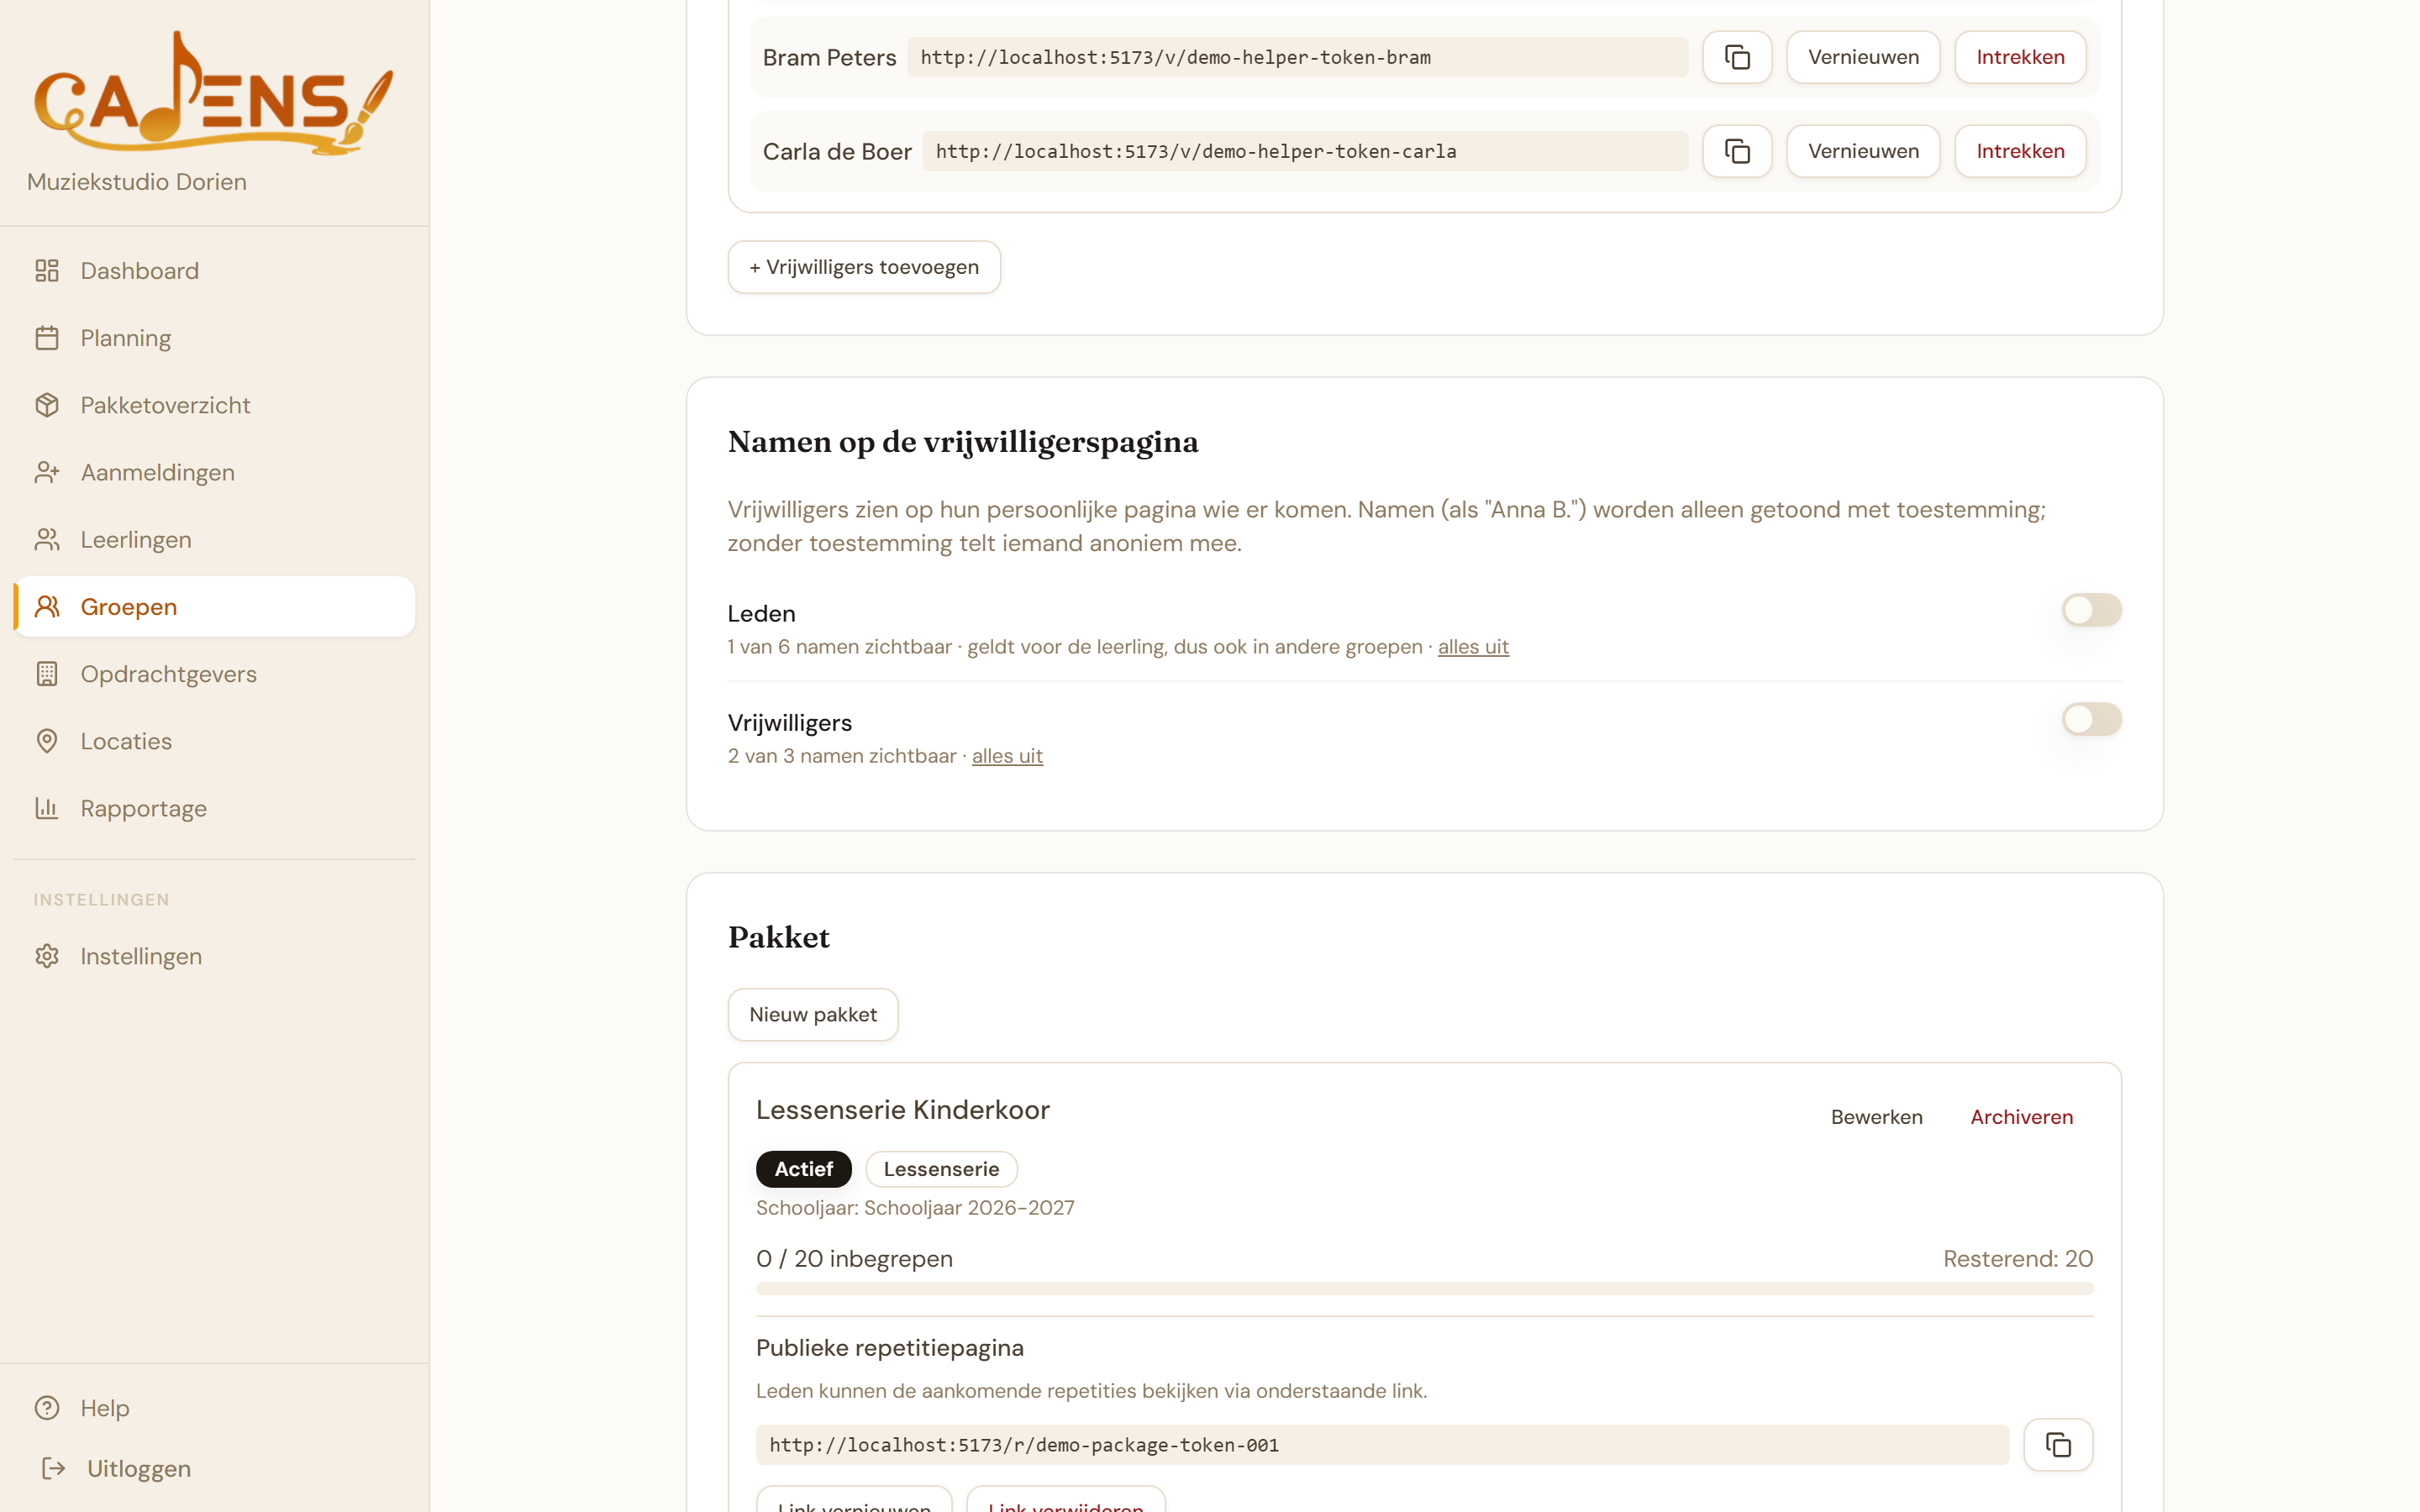This screenshot has height=1512, width=2420.
Task: Toggle the Leden names visibility switch
Action: [2091, 610]
